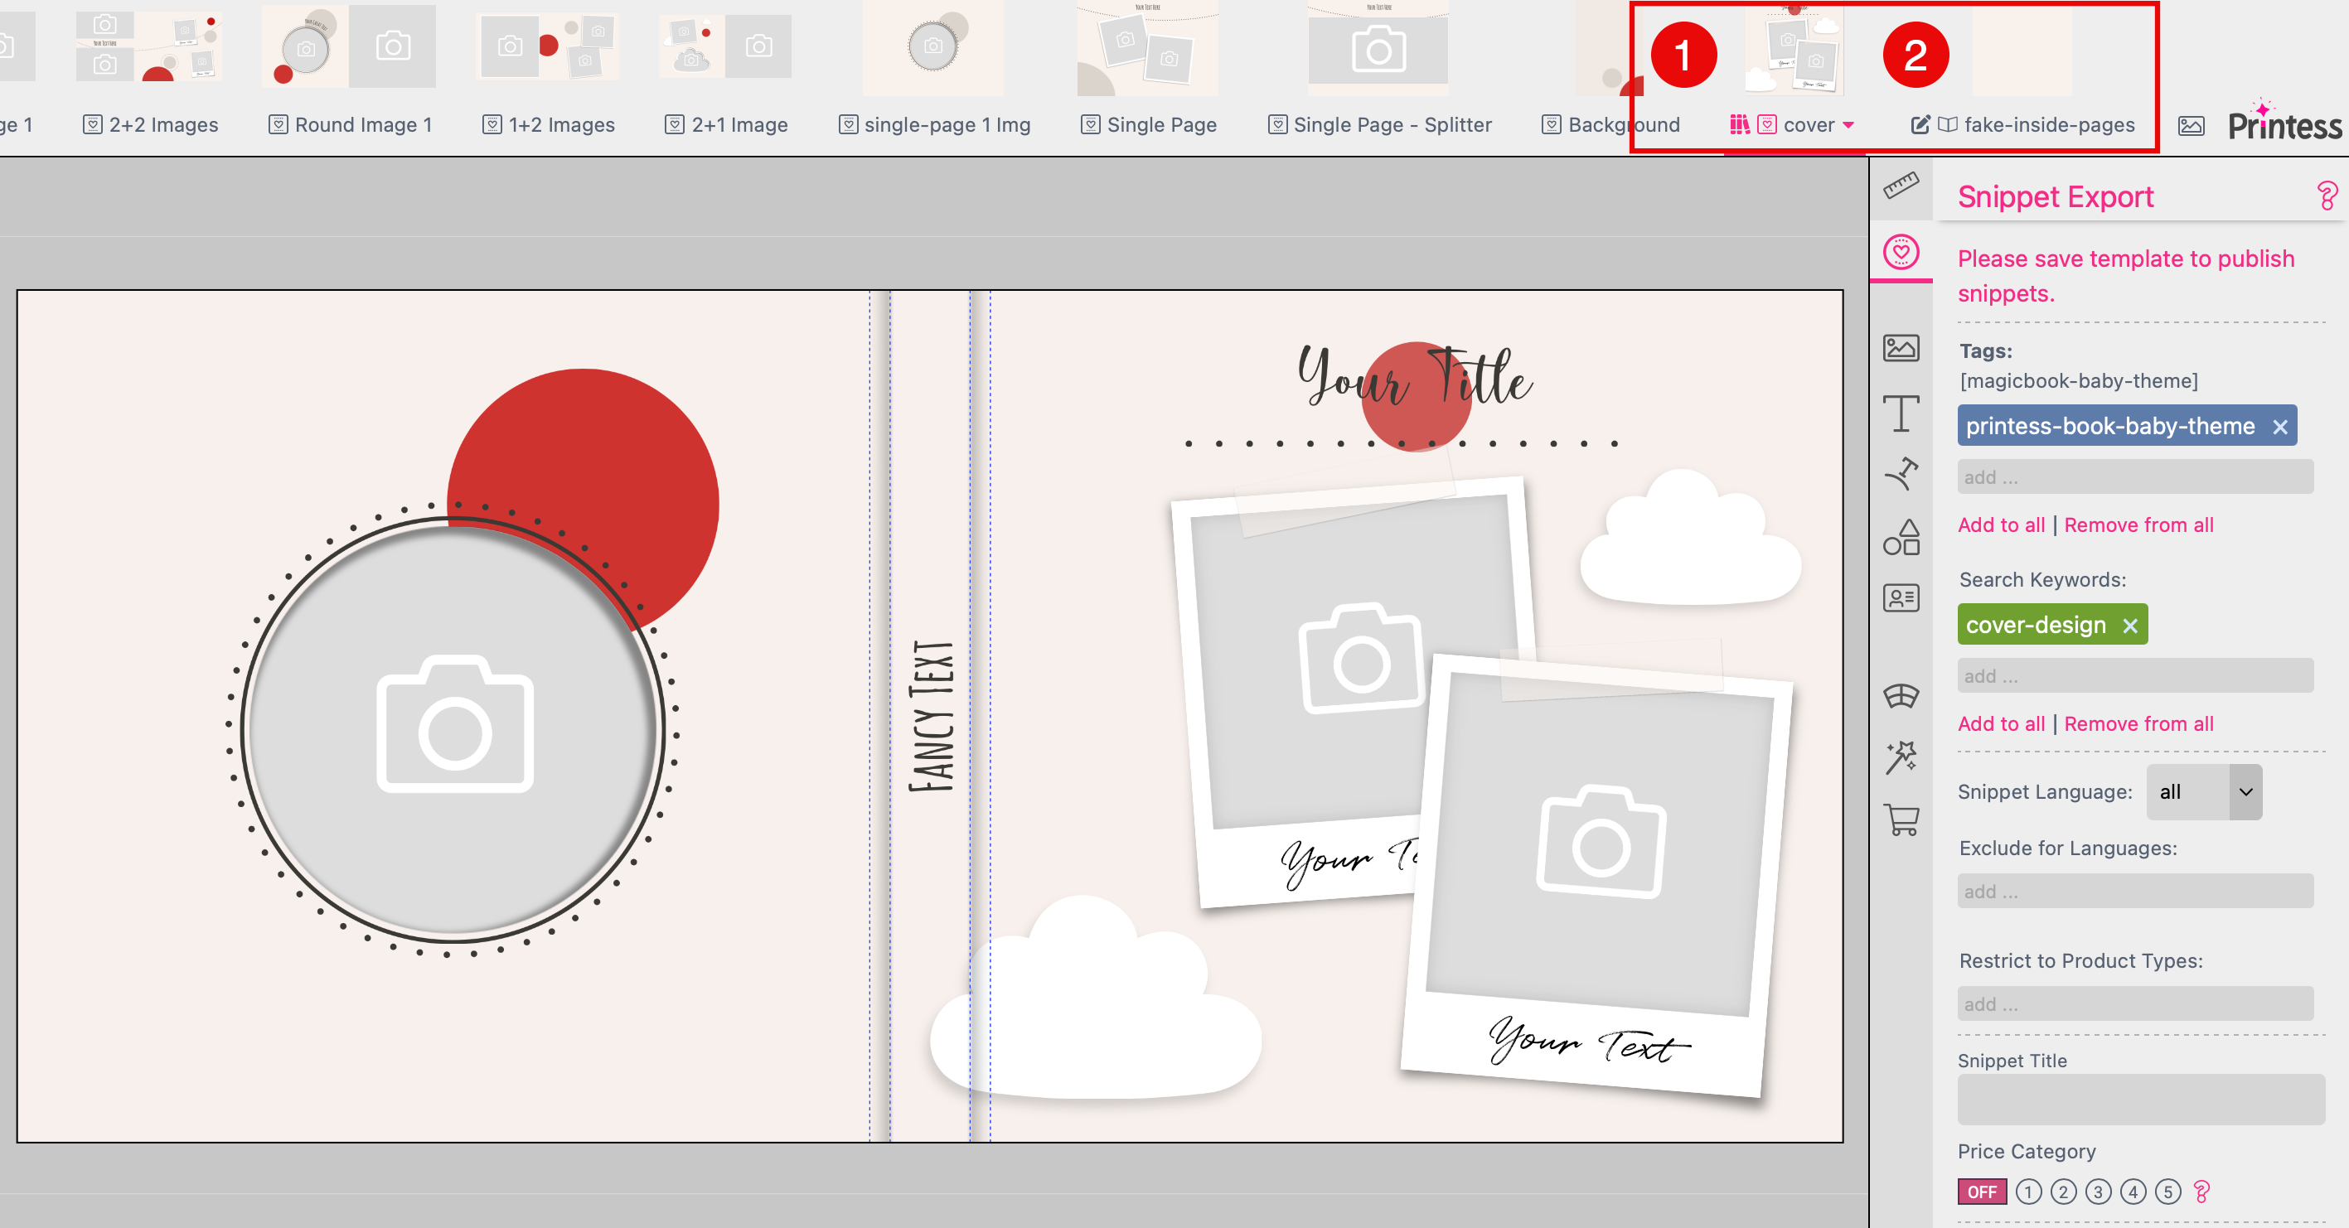
Task: Open the Snippet Language dropdown showing all
Action: [2203, 791]
